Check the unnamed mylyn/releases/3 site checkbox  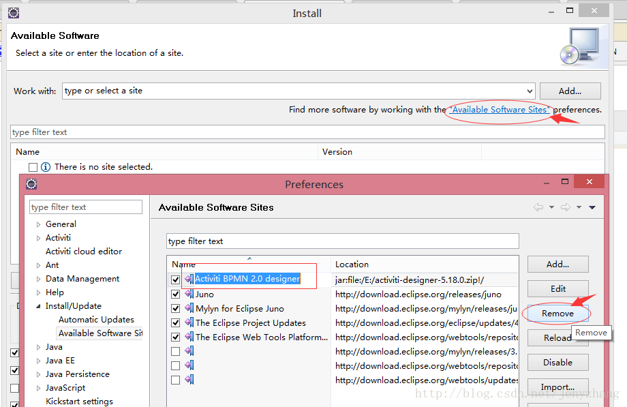pos(175,351)
